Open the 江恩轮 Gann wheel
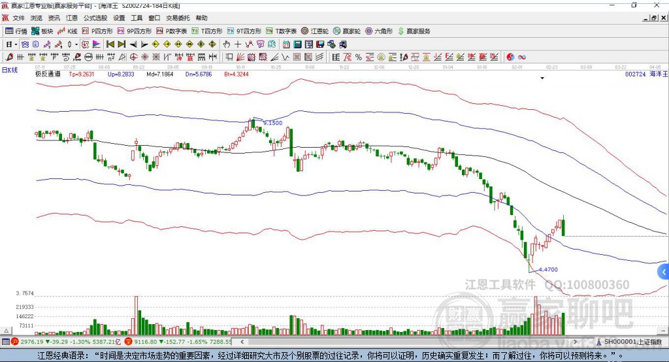Screen dimensions: 669x362 (315, 31)
